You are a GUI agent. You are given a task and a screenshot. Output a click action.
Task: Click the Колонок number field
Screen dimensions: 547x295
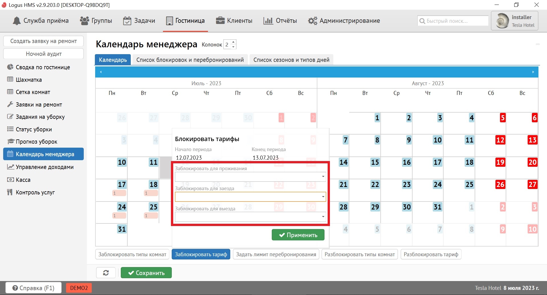click(x=227, y=44)
